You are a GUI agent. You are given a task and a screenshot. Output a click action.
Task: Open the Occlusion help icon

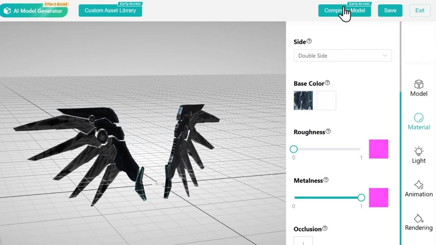click(x=325, y=228)
